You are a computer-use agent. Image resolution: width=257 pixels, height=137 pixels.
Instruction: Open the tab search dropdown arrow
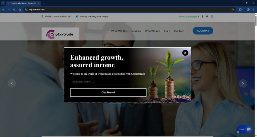click(x=3, y=3)
